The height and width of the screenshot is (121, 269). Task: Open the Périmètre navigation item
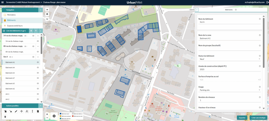click(11, 15)
